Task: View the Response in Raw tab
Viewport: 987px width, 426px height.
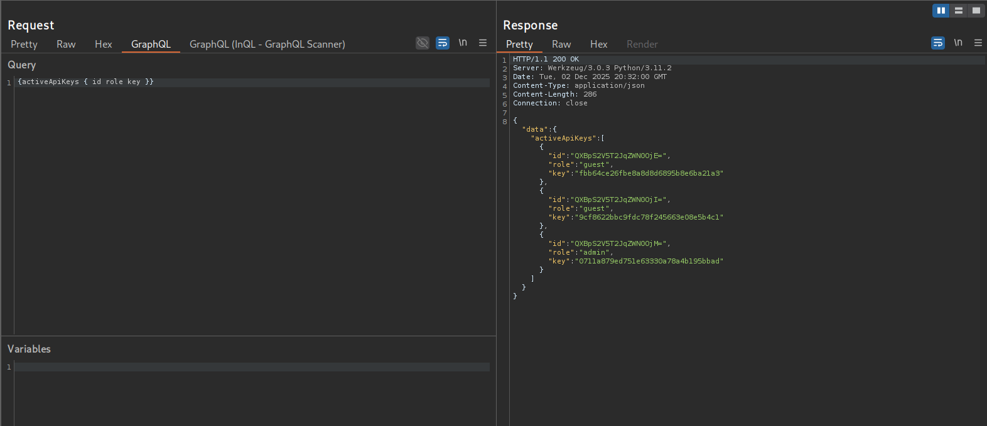Action: [561, 44]
